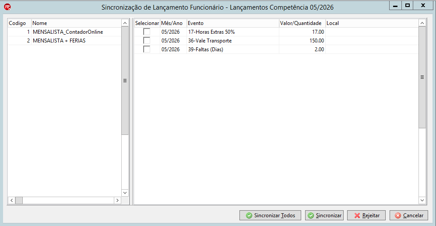Image resolution: width=436 pixels, height=226 pixels.
Task: Click the events grid scroll-down arrow
Action: (x=422, y=200)
